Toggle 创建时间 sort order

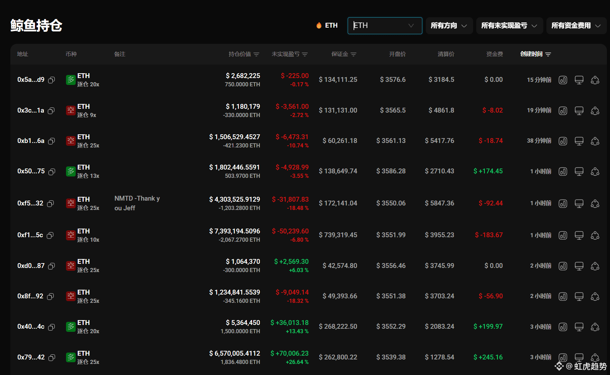pyautogui.click(x=548, y=55)
